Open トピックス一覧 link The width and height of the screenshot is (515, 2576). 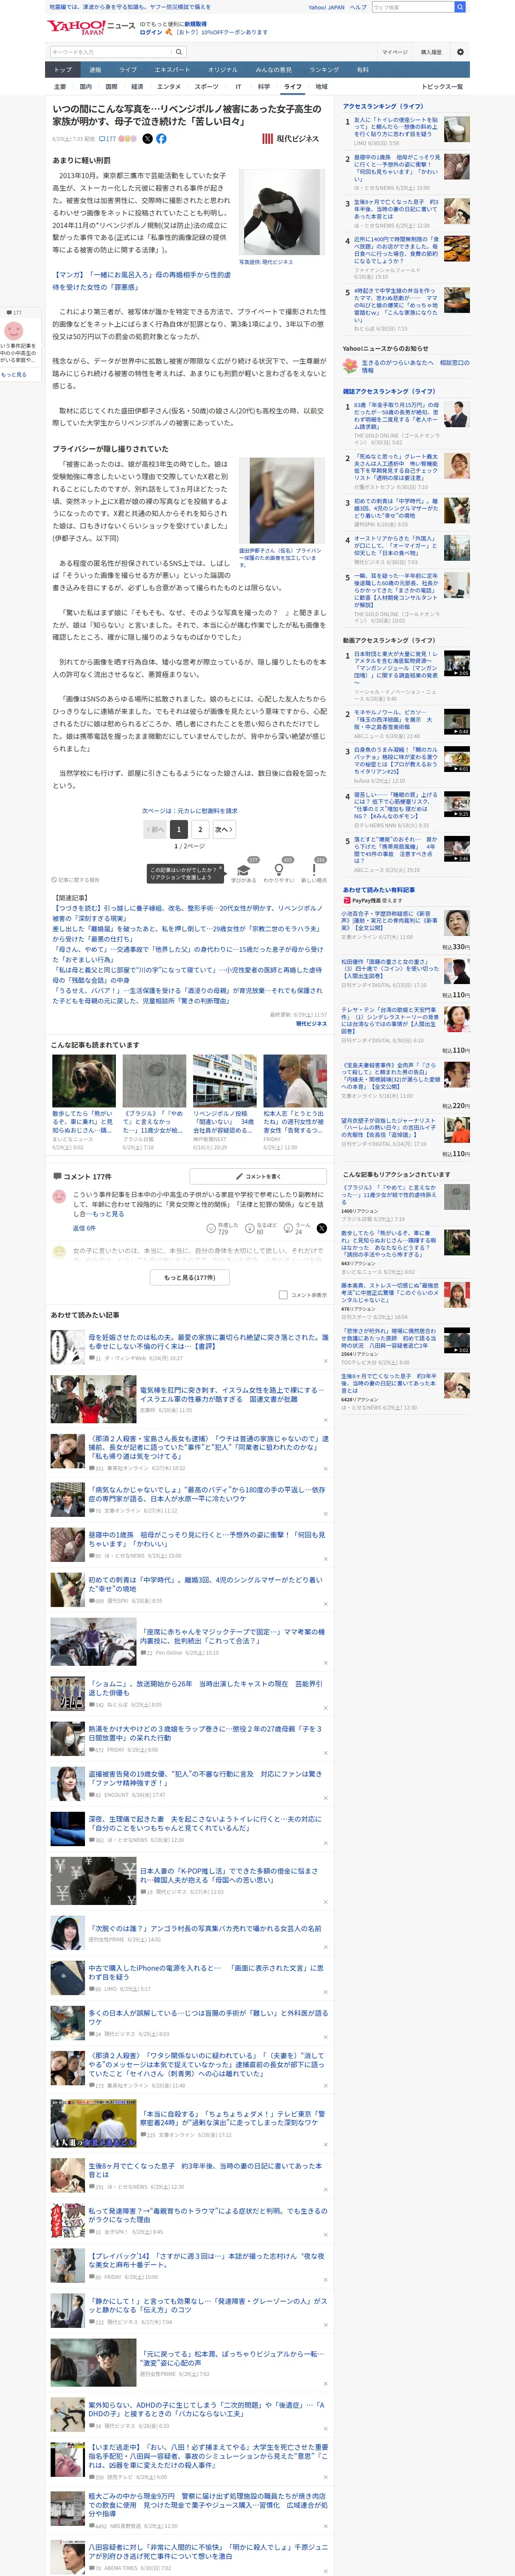tap(442, 87)
